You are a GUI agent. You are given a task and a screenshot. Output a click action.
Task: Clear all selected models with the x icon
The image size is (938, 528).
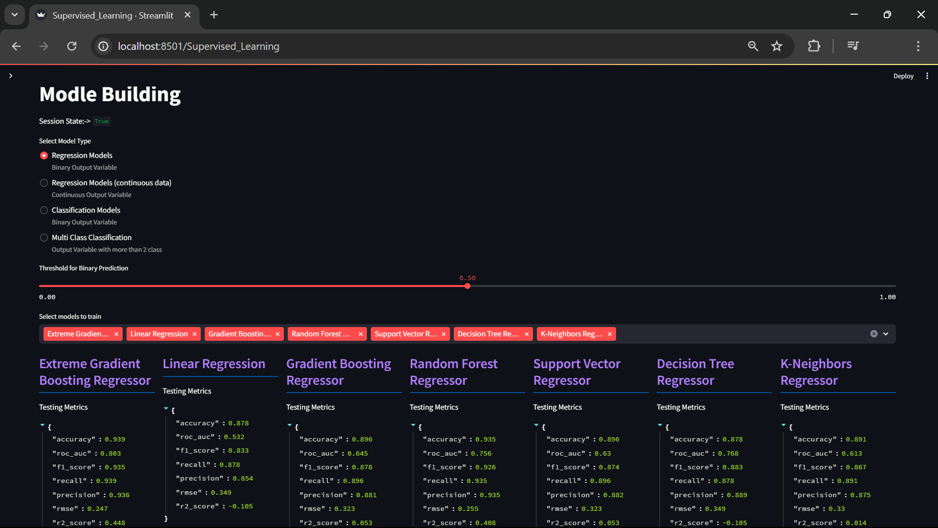click(x=874, y=333)
